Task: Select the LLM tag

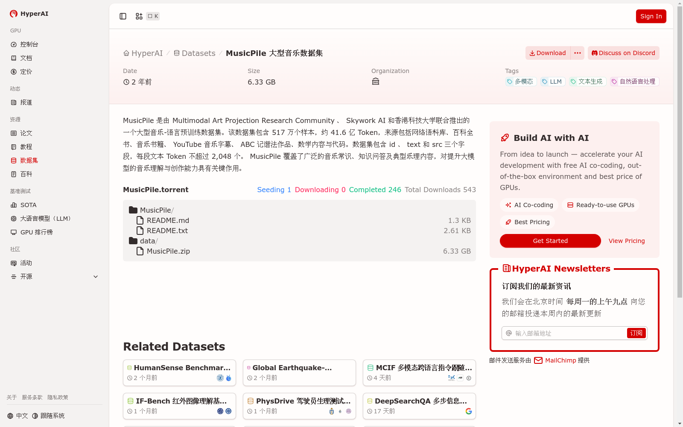Action: coord(553,82)
